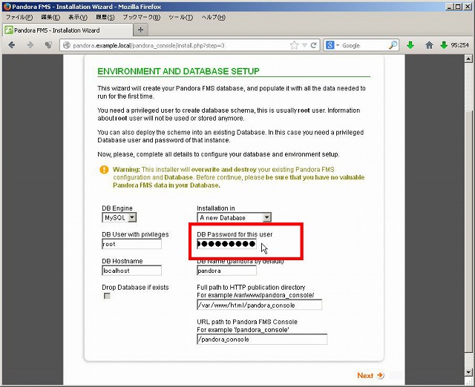Viewport: 475px width, 387px height.
Task: Open the 表示(V) menu
Action: (x=78, y=17)
